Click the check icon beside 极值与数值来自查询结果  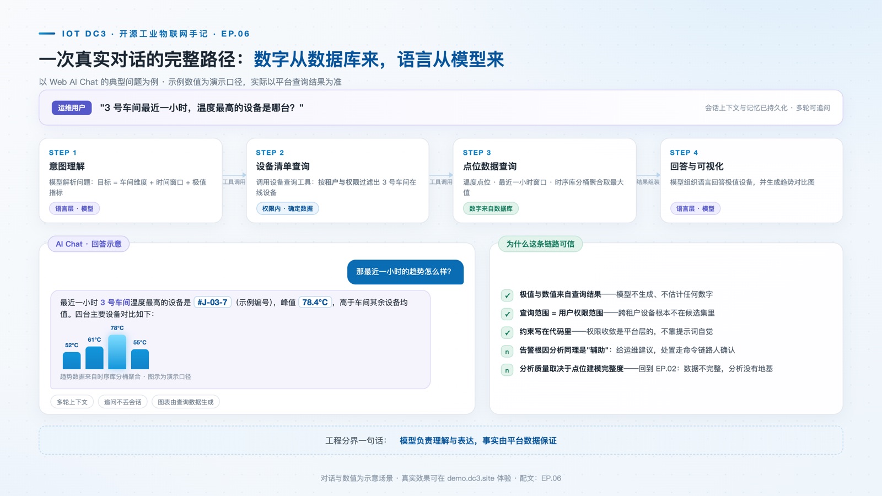click(507, 295)
